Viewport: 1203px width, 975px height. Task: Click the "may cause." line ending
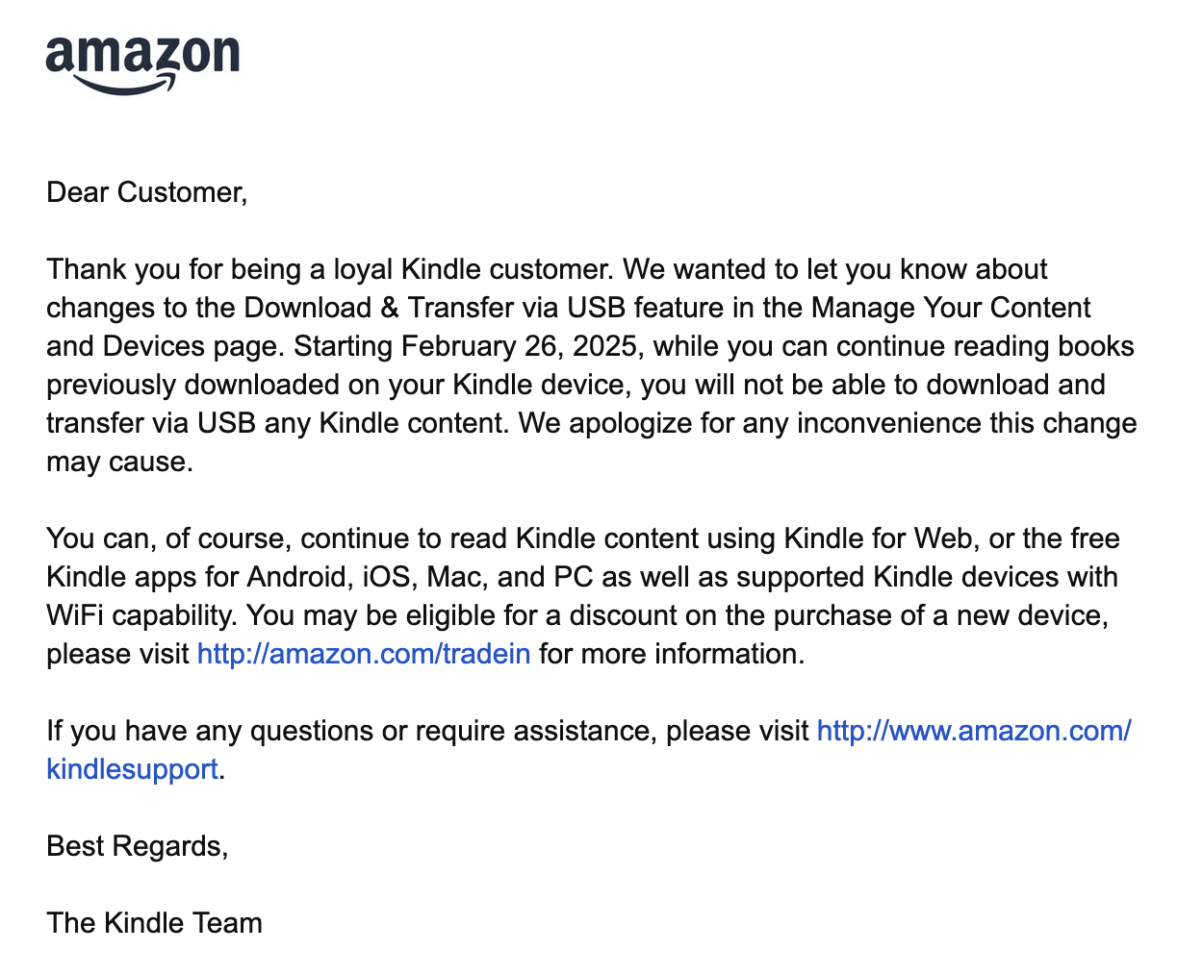click(x=119, y=462)
